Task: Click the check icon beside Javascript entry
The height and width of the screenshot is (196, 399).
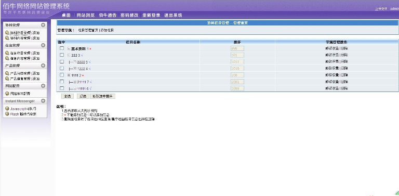Action: [7, 109]
